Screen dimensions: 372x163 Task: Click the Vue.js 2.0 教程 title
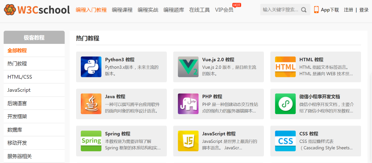218,60
